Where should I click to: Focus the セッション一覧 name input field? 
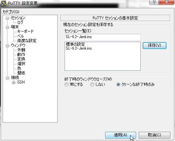[102, 37]
